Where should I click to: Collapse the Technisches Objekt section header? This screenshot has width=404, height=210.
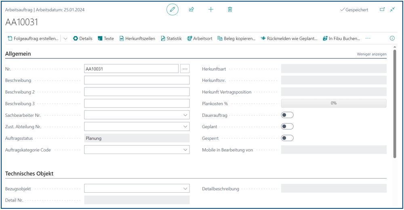coord(29,173)
